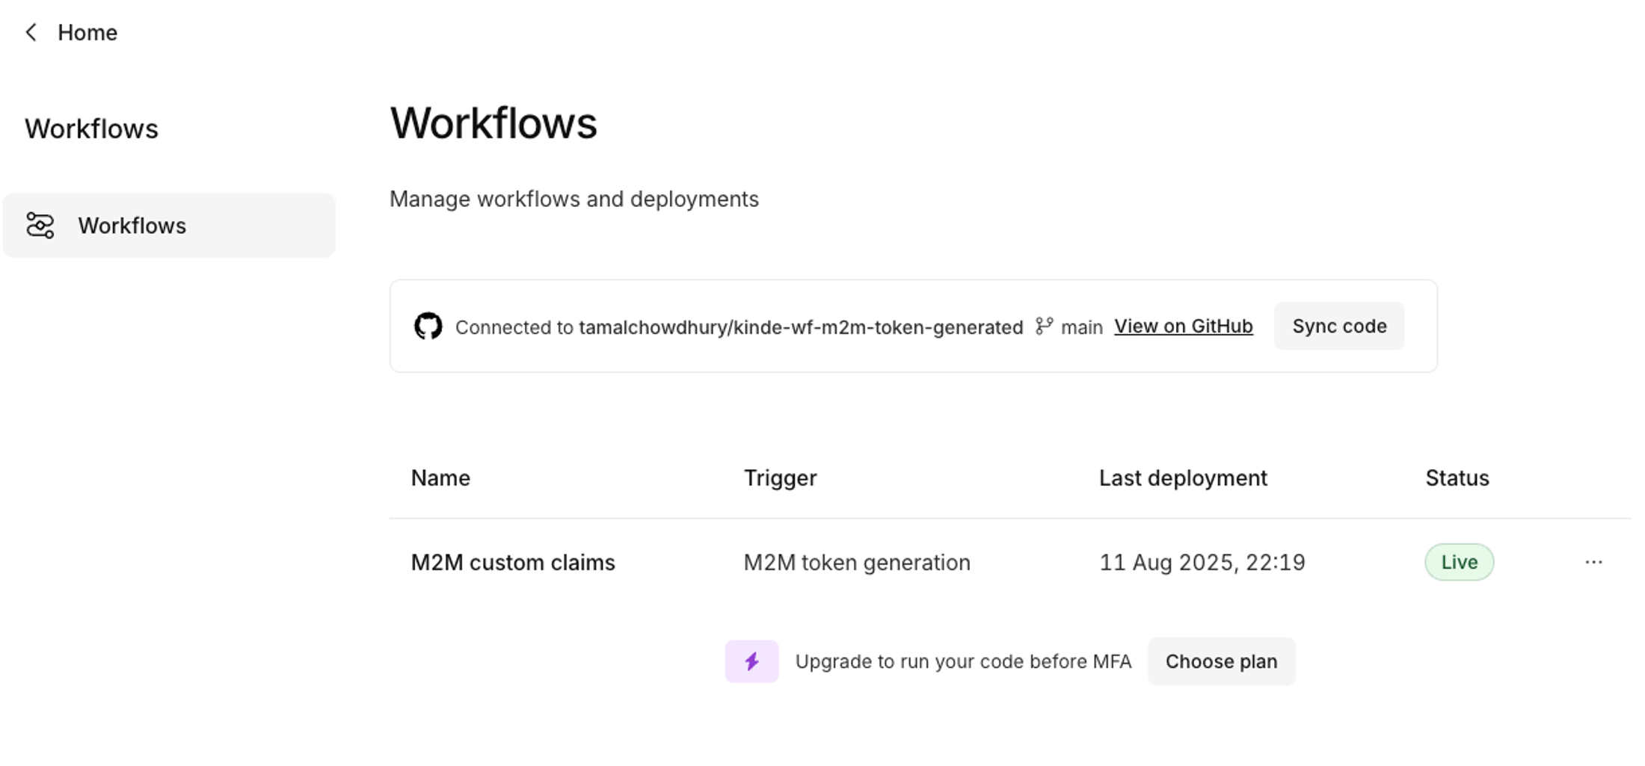This screenshot has height=766, width=1645.
Task: Click the Name column header
Action: point(440,478)
